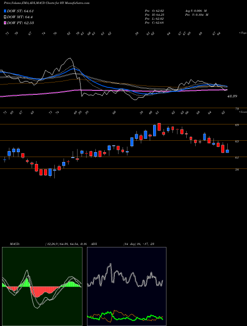Image resolution: width=247 pixels, height=326 pixels.
Task: Select the 'DOW ST: 64.61' legend label
Action: (x=20, y=11)
